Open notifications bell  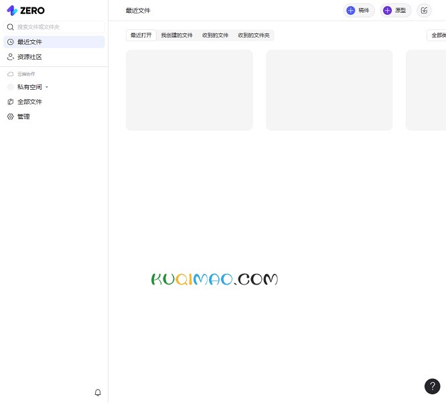point(98,392)
